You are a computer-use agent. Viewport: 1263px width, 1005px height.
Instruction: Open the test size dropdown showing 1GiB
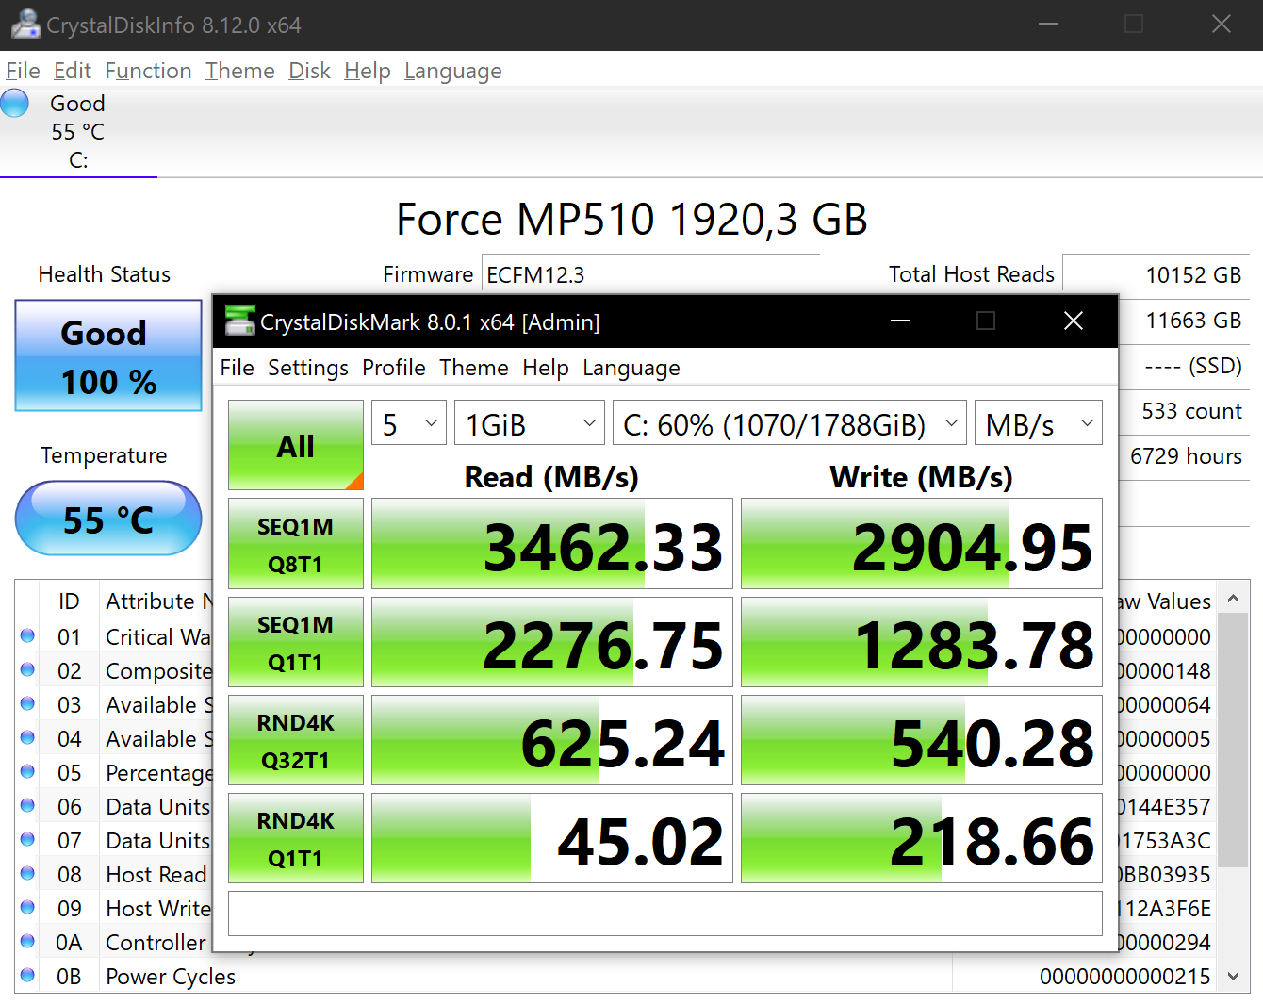(530, 423)
